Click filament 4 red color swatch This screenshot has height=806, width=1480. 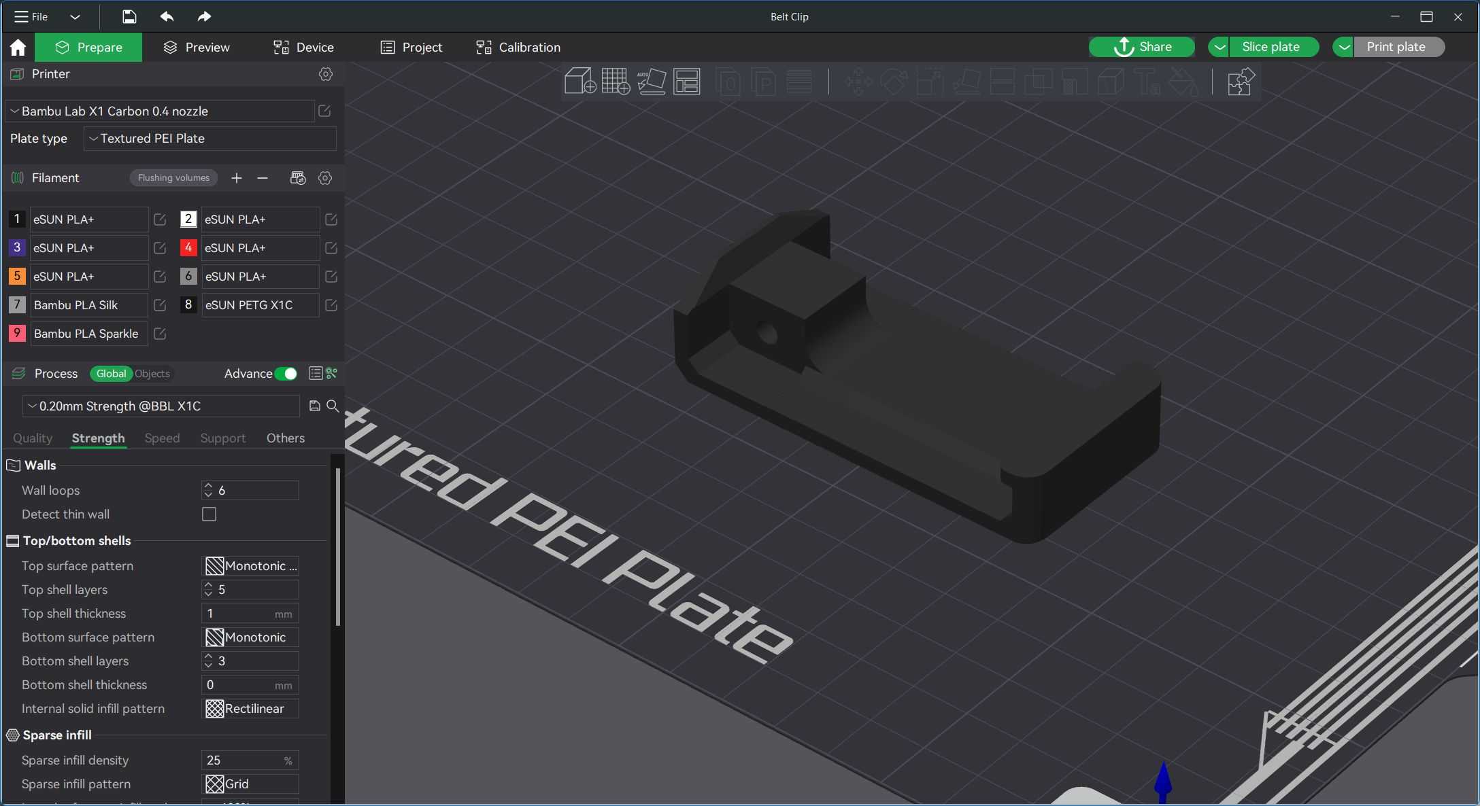tap(188, 248)
